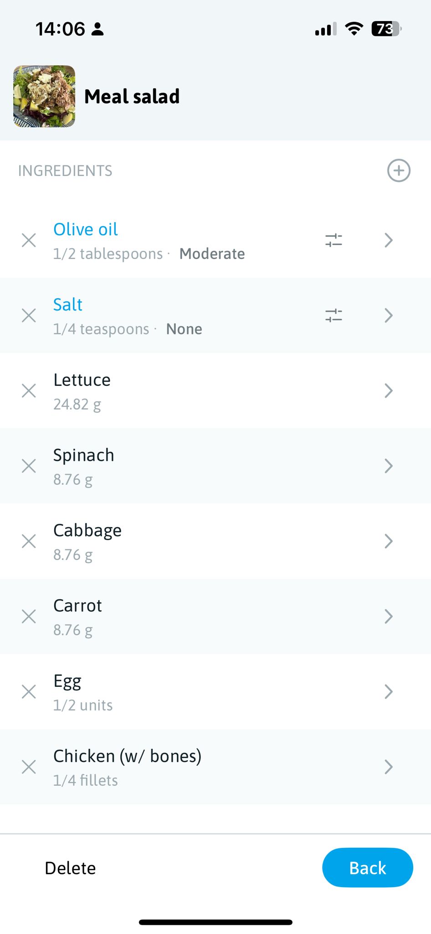Image resolution: width=431 pixels, height=934 pixels.
Task: Open Salt adjustment sliders icon
Action: pyautogui.click(x=334, y=316)
